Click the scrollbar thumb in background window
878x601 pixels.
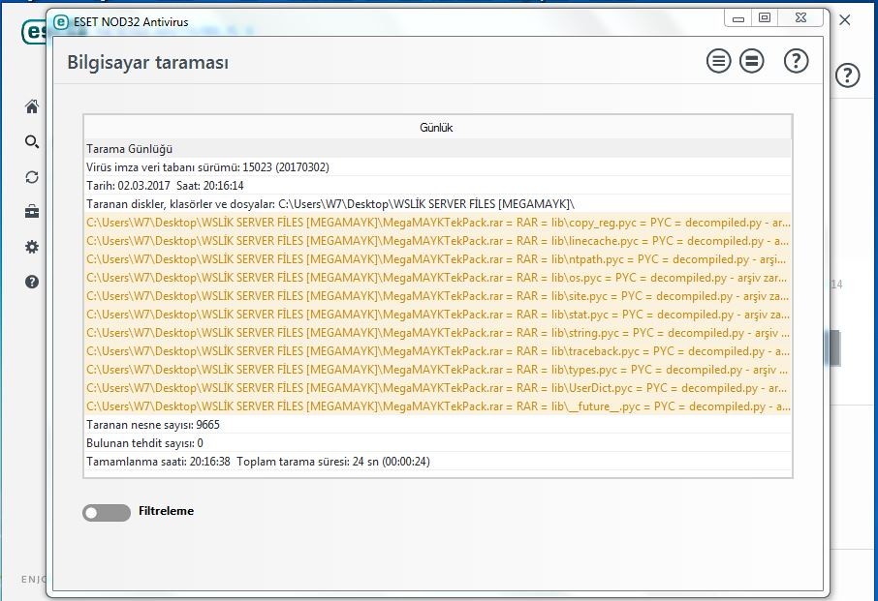pos(835,347)
